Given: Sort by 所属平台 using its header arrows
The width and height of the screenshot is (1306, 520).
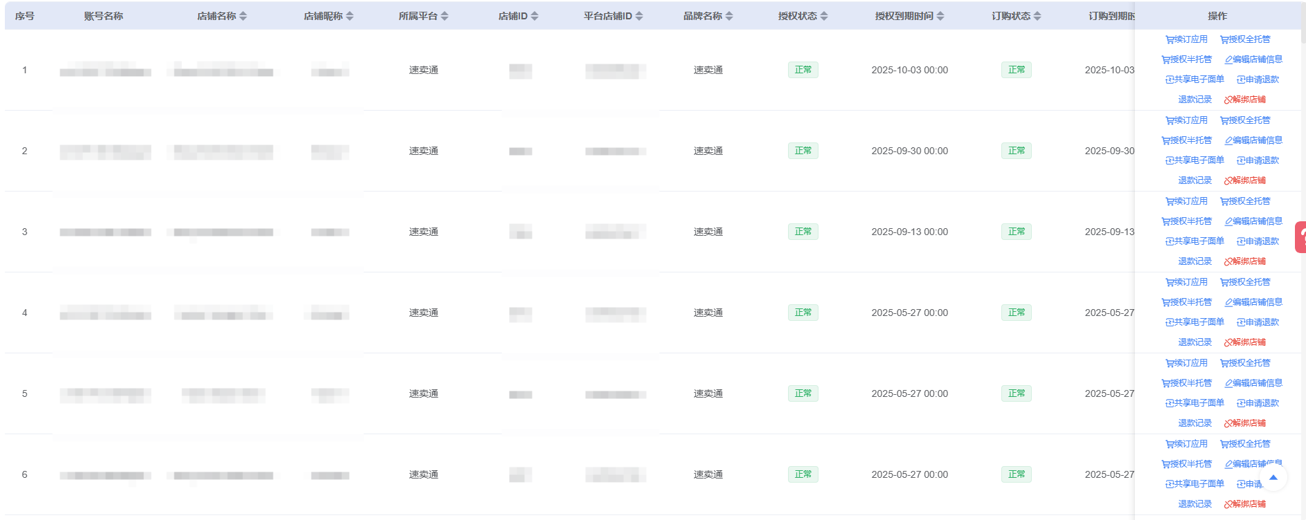Looking at the screenshot, I should click(445, 16).
